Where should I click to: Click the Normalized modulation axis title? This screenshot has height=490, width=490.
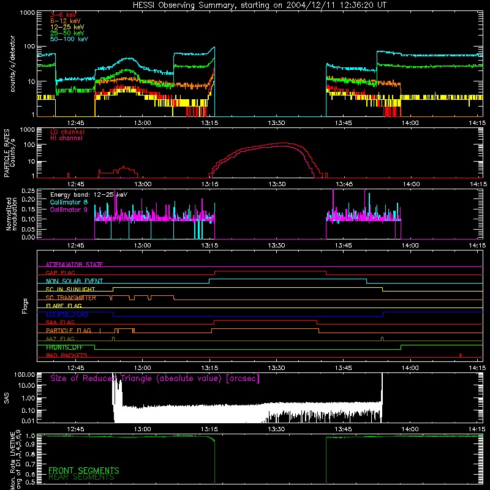click(x=12, y=214)
